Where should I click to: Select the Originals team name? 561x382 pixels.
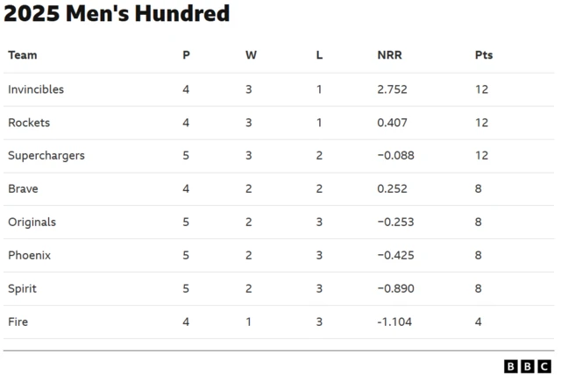click(32, 223)
